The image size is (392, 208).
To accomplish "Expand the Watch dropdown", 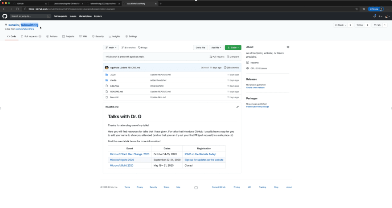I will (x=340, y=25).
